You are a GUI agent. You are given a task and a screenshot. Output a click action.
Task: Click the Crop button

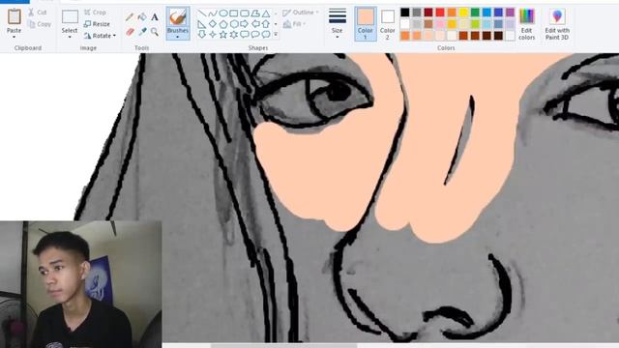[x=95, y=13]
